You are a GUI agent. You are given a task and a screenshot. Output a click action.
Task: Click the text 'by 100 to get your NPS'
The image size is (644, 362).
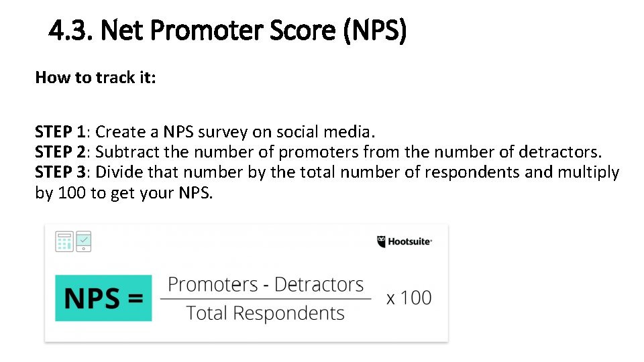123,194
